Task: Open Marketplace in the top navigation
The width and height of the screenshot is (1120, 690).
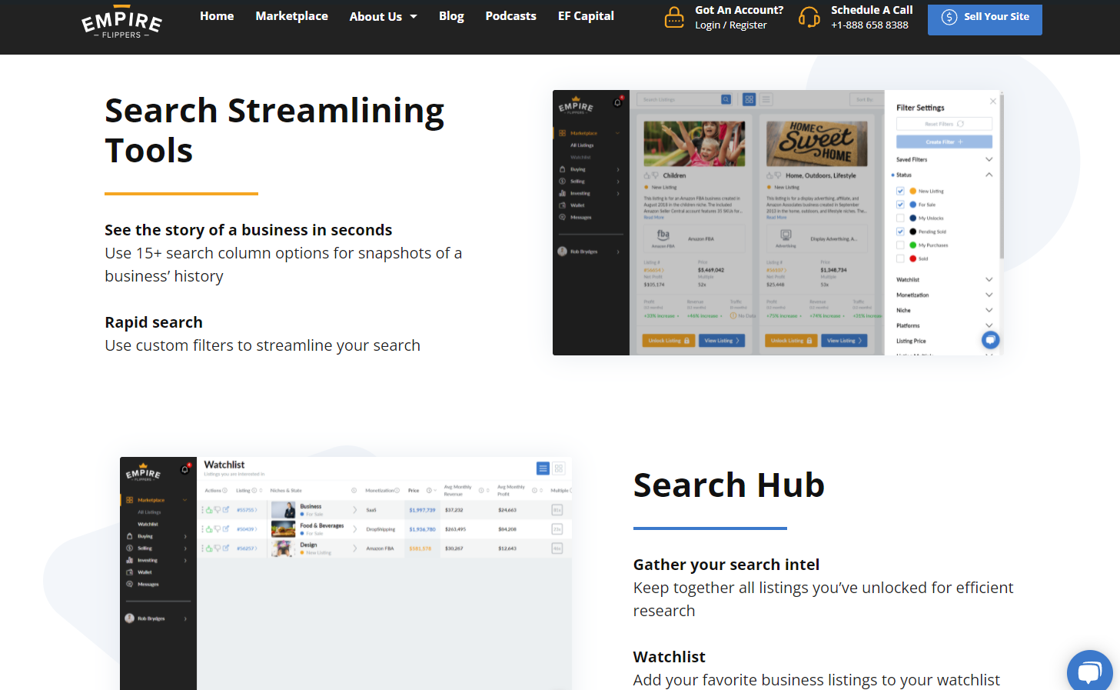Action: click(291, 15)
